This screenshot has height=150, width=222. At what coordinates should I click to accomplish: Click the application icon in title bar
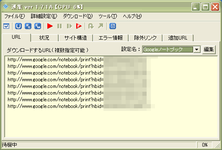pos(6,7)
